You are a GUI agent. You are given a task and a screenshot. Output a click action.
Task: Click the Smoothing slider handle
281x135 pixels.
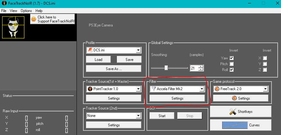tap(166, 68)
